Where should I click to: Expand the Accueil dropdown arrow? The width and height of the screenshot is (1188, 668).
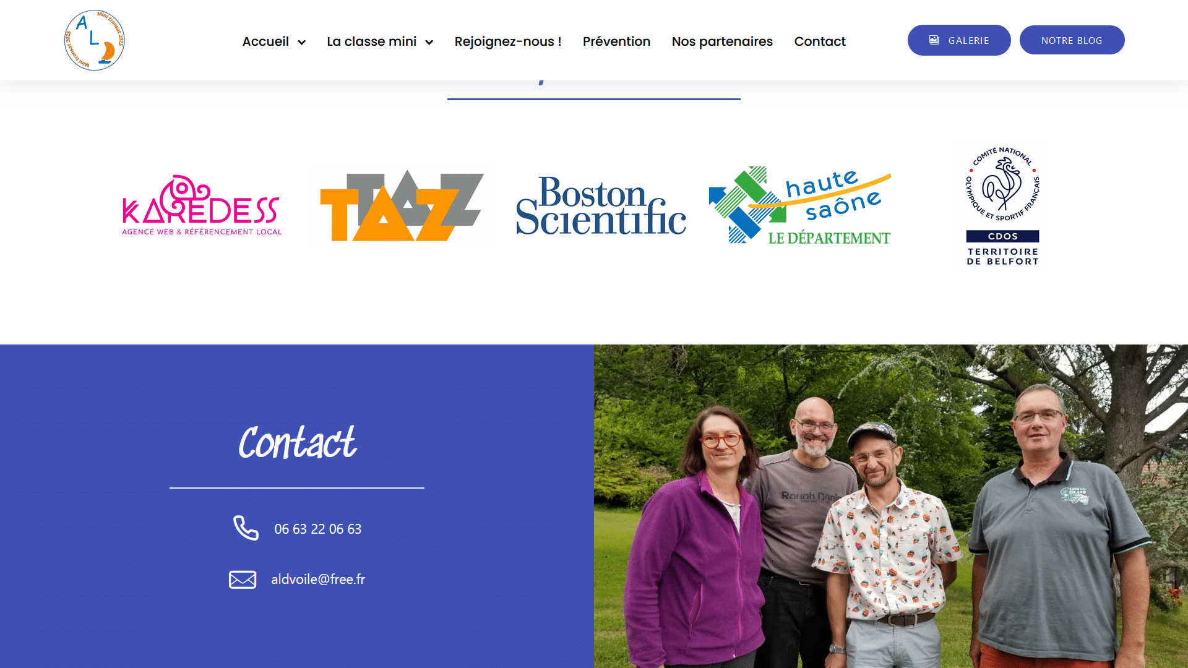pyautogui.click(x=302, y=42)
